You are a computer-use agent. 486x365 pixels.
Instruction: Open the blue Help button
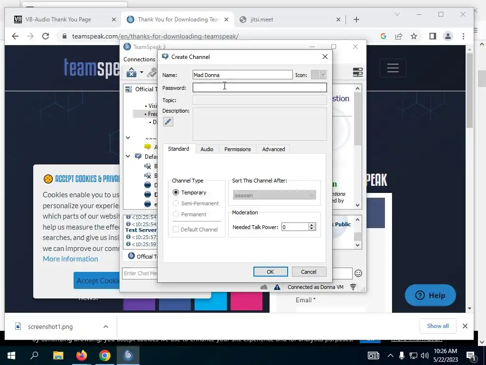(430, 295)
